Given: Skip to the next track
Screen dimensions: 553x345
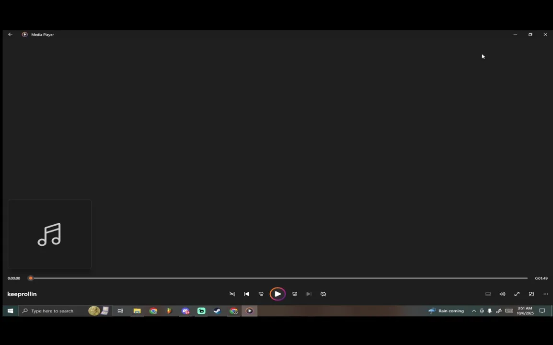Looking at the screenshot, I should (309, 294).
